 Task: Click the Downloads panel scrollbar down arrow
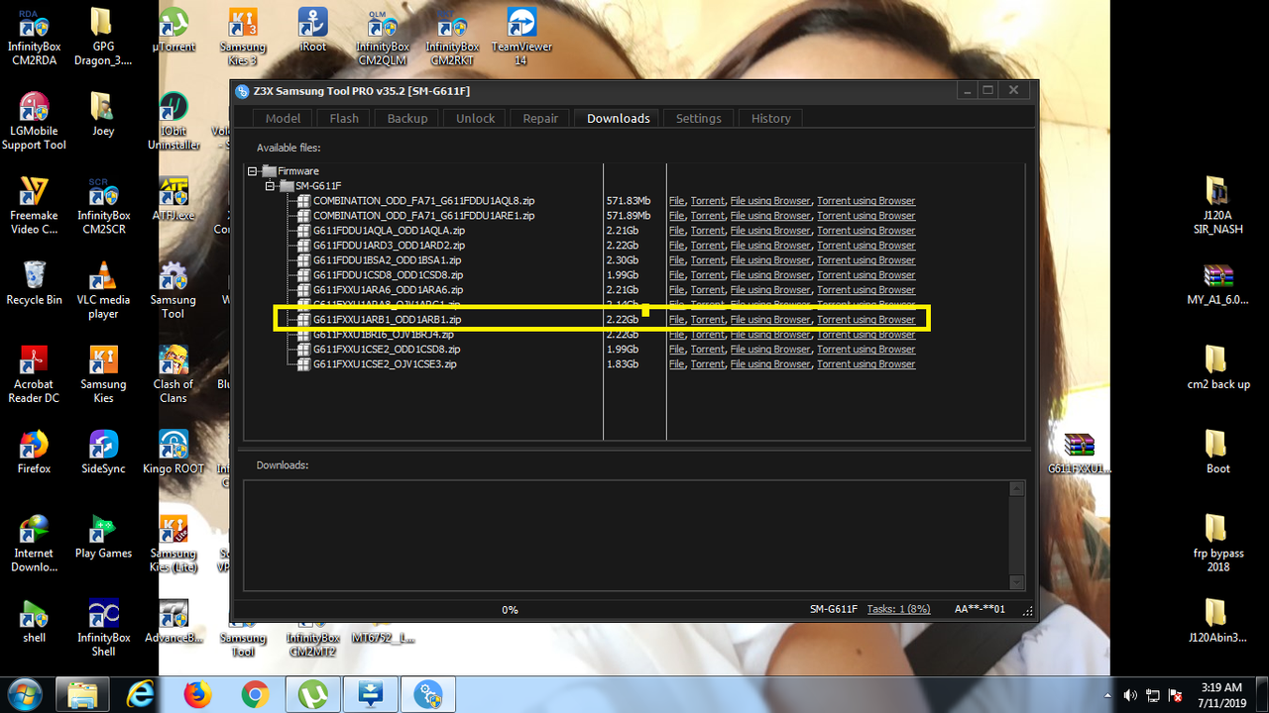(1016, 583)
